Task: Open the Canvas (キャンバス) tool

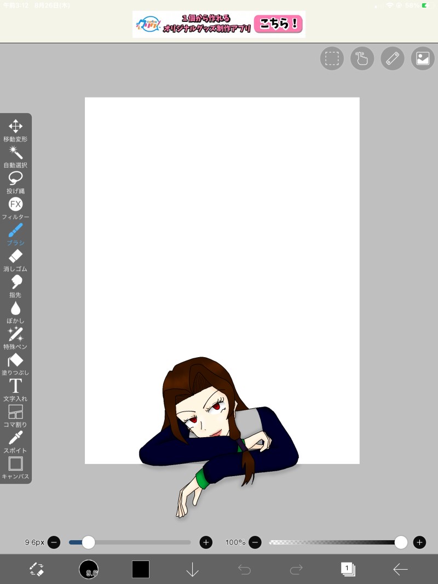Action: click(15, 468)
